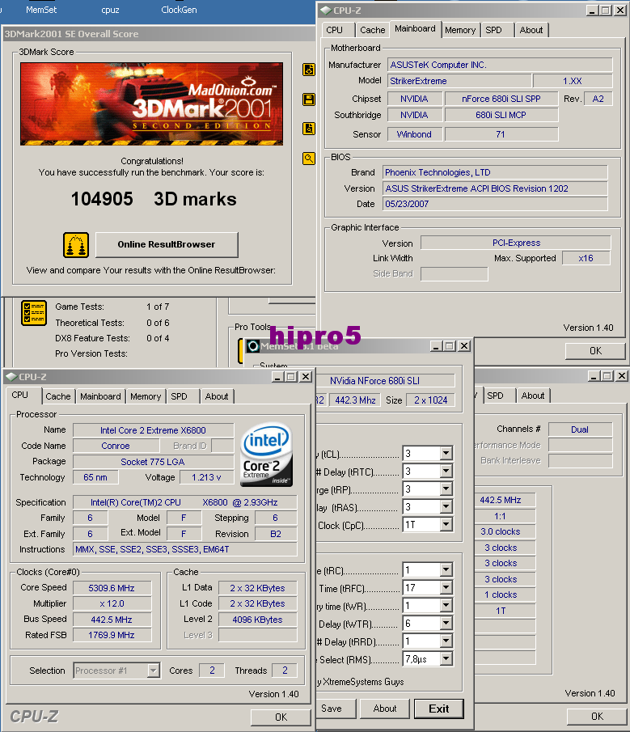630x732 pixels.
Task: Click the Core Speed 5309.6 MHz field
Action: click(x=112, y=588)
